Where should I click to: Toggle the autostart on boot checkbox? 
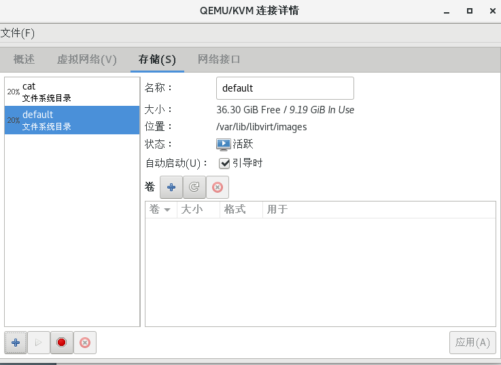tap(224, 164)
